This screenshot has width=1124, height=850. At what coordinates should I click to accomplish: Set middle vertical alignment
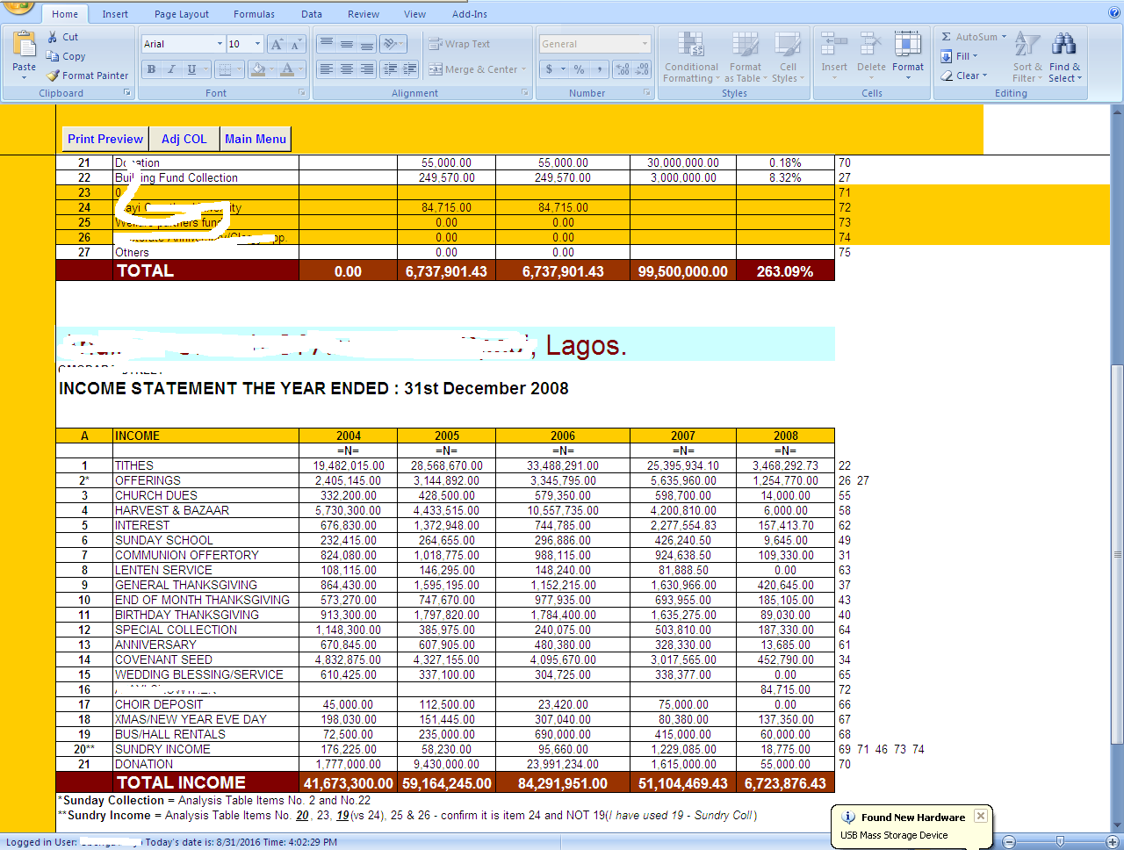347,44
